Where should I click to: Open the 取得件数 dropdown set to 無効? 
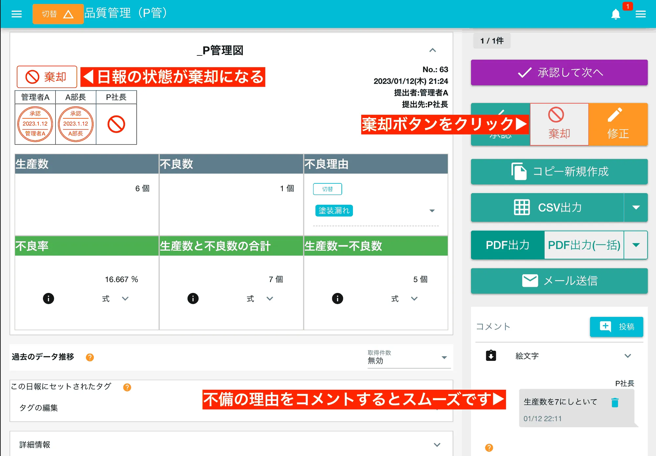[x=444, y=358]
